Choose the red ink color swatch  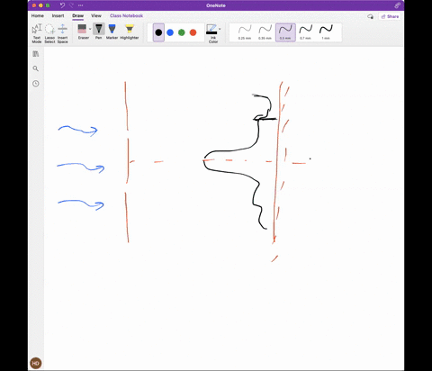(x=193, y=32)
